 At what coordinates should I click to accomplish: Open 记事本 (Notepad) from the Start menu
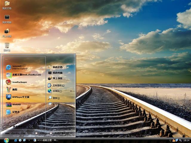coord(16,112)
